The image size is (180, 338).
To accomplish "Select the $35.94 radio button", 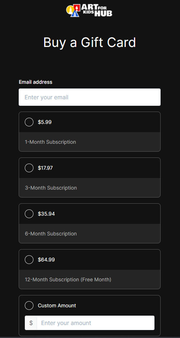I will tap(29, 214).
